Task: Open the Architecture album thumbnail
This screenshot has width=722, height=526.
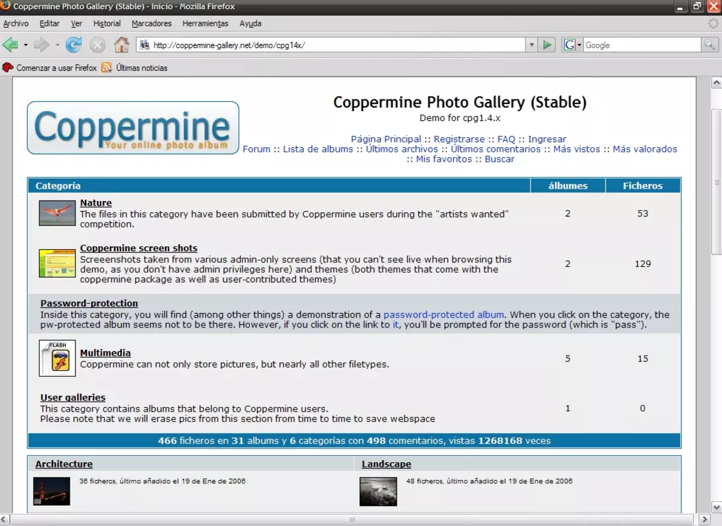Action: tap(51, 491)
